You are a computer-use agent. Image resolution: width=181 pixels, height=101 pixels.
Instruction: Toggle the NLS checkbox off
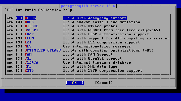pyautogui.click(x=19, y=46)
